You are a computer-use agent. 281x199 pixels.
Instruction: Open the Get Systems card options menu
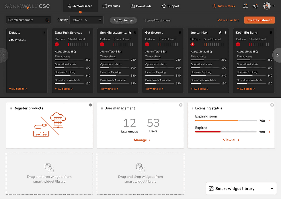[x=180, y=32]
